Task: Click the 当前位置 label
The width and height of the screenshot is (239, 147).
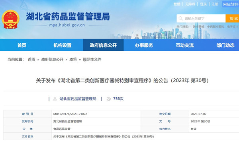Action: click(x=16, y=60)
